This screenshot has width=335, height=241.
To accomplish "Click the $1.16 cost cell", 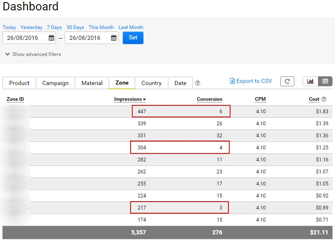I will point(322,160).
